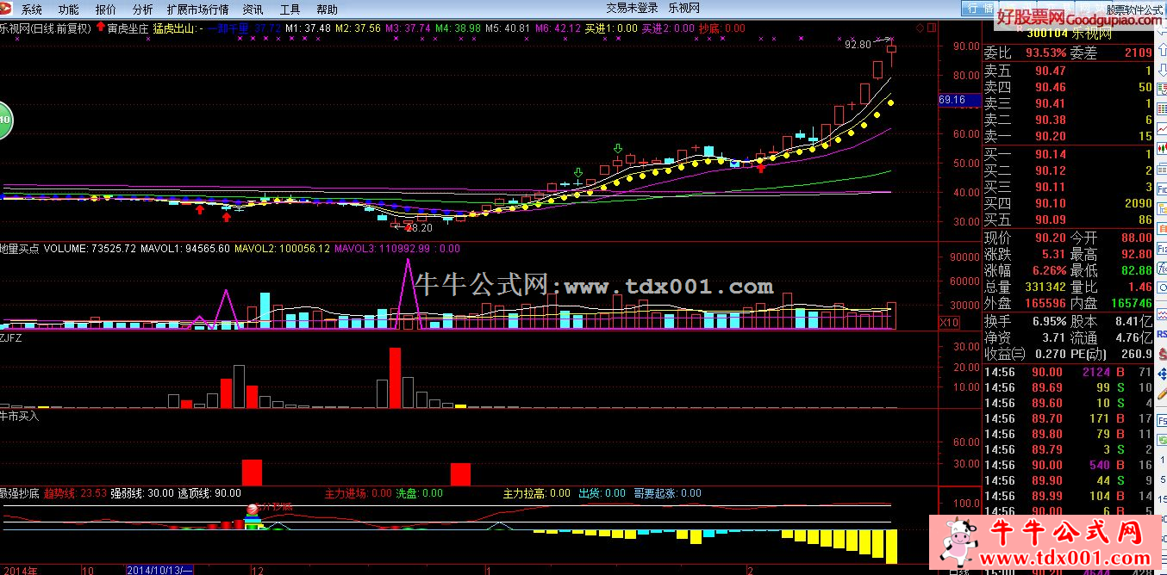Click the 卖一 90.20 order row
The image size is (1167, 575).
tap(1068, 136)
